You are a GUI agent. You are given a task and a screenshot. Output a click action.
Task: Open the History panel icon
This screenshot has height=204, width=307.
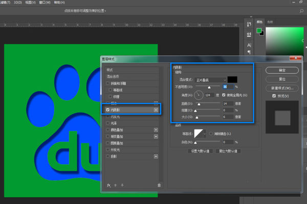click(x=249, y=24)
